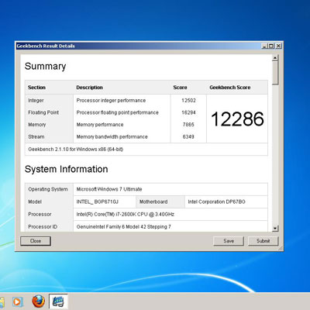
Task: Click the scrollbar down arrow
Action: click(x=275, y=229)
